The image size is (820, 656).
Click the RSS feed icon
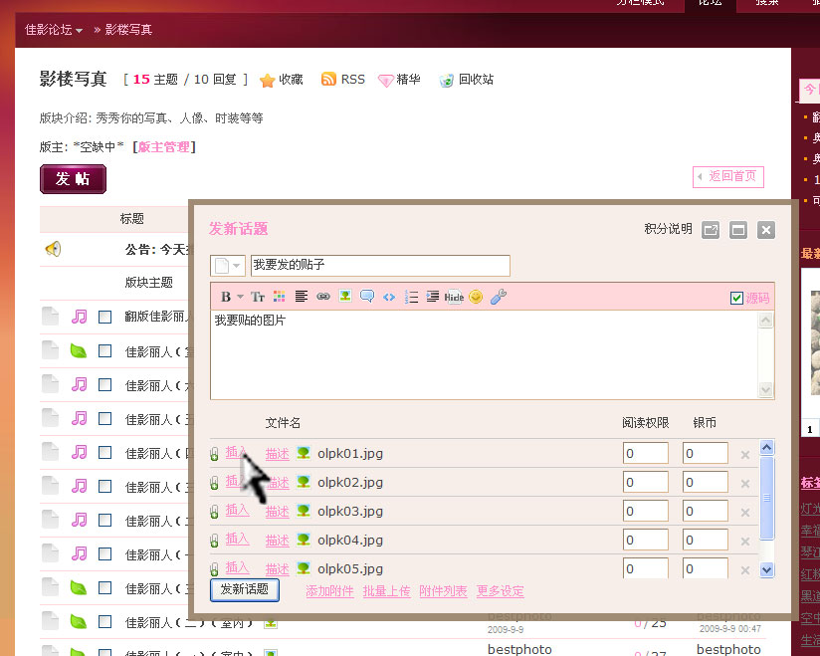pos(328,80)
